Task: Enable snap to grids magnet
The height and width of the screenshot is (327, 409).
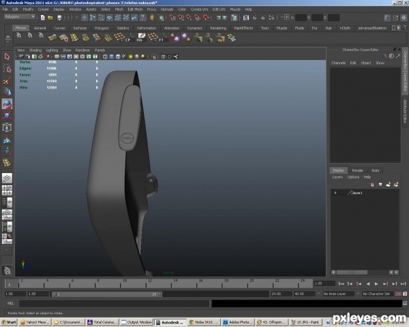Action: (172, 18)
